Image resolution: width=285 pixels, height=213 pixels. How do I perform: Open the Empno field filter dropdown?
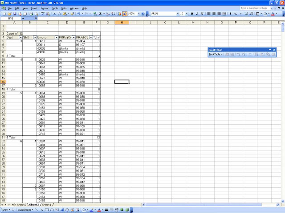pos(57,37)
